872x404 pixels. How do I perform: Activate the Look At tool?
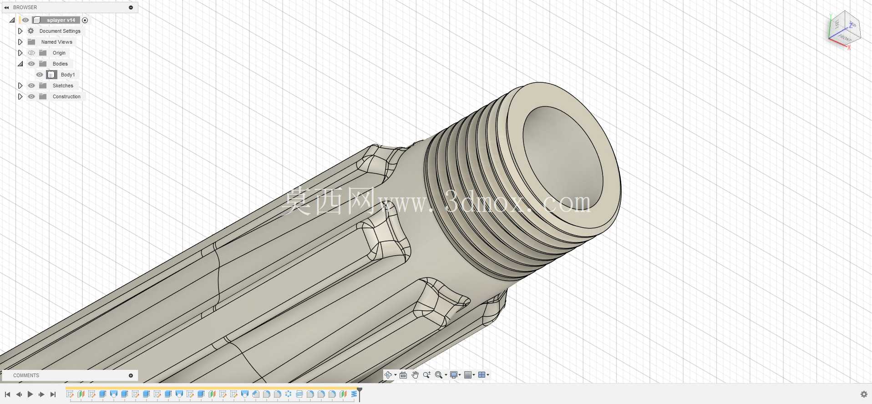pos(403,375)
